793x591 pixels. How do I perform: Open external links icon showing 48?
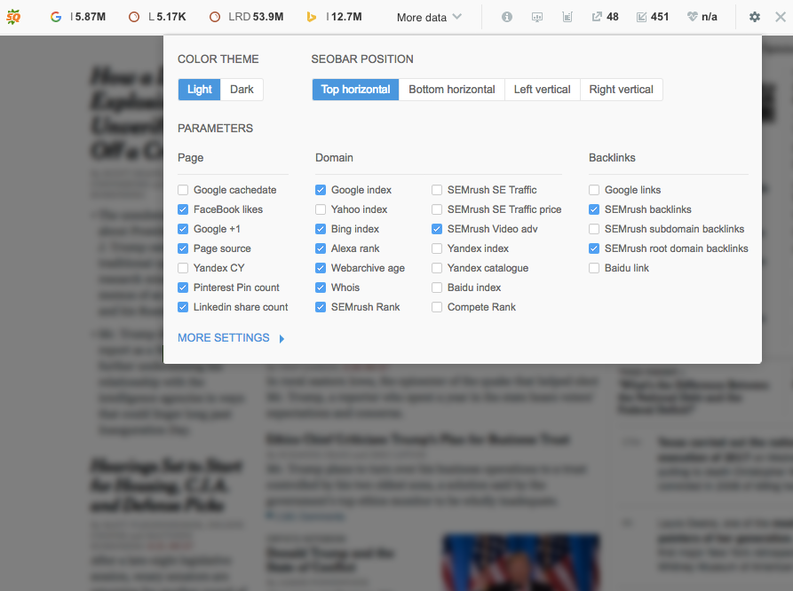(597, 17)
